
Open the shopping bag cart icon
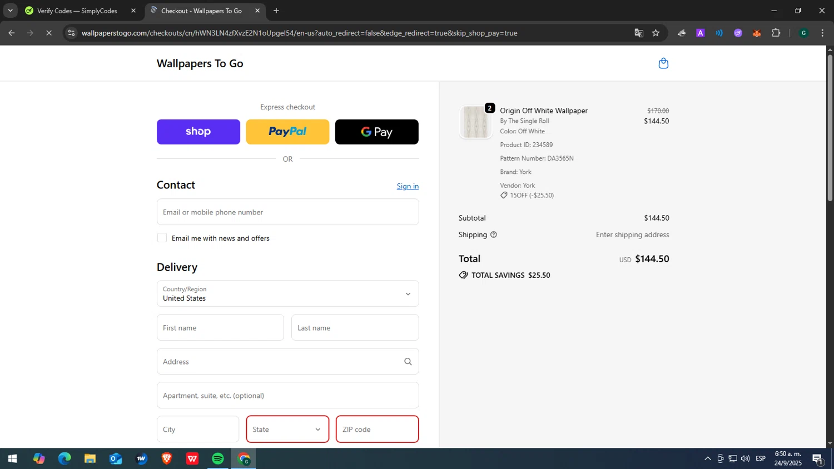click(663, 63)
